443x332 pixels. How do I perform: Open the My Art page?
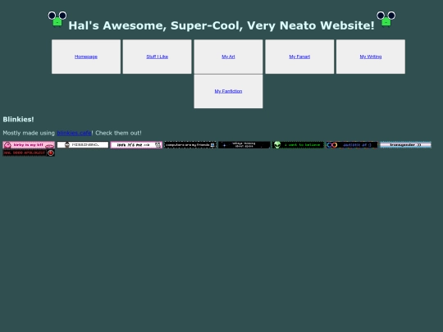click(228, 57)
